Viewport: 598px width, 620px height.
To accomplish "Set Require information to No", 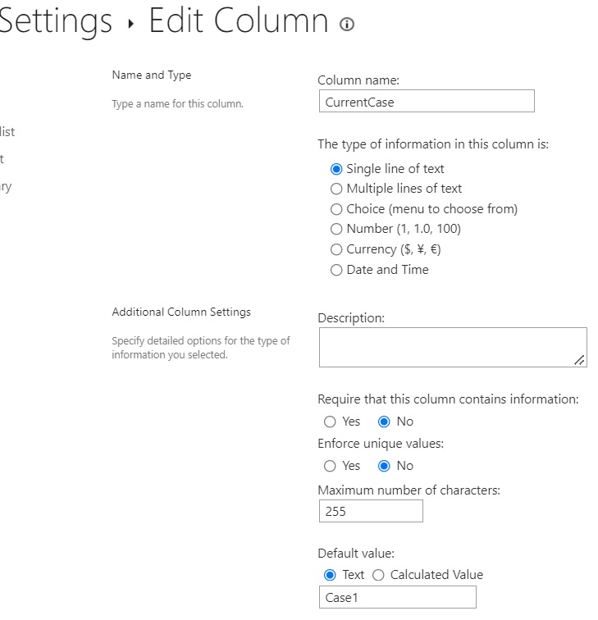I will point(384,422).
